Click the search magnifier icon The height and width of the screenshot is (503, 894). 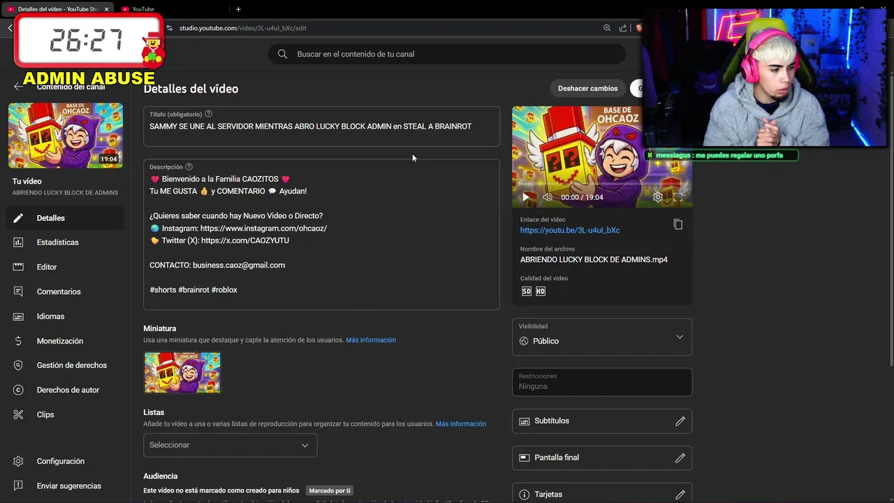pyautogui.click(x=282, y=54)
